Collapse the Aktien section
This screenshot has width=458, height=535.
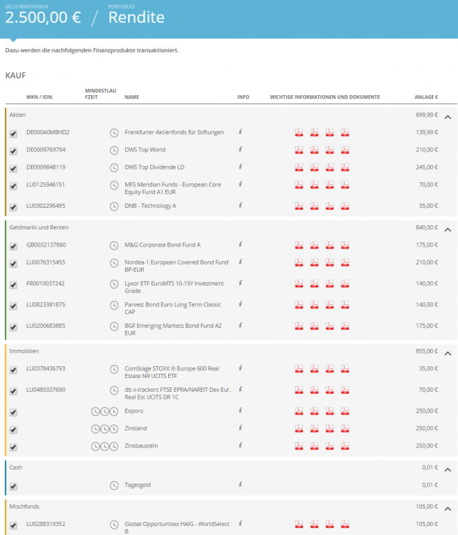448,117
